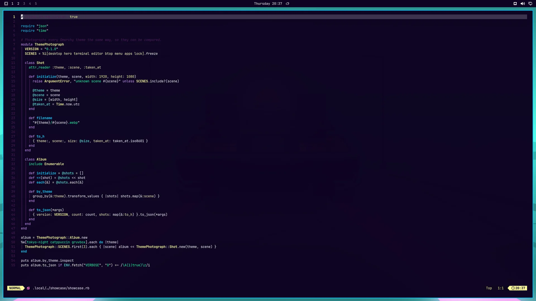Click the Ruby filetype icon in the statusline
Viewport: 536px width, 301px height.
click(x=28, y=288)
